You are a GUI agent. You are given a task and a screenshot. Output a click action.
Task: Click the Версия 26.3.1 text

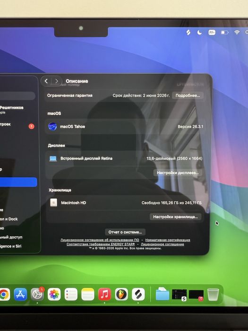tap(190, 127)
